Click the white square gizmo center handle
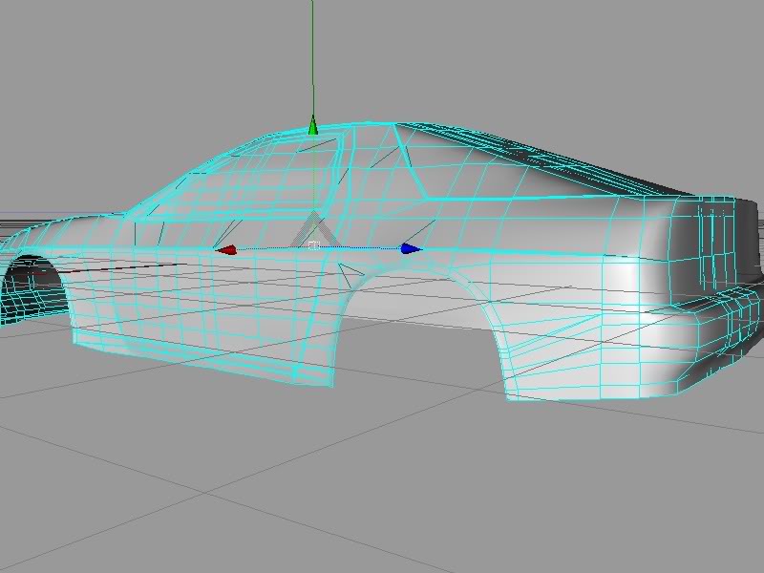Viewport: 764px width, 573px height. tap(313, 245)
